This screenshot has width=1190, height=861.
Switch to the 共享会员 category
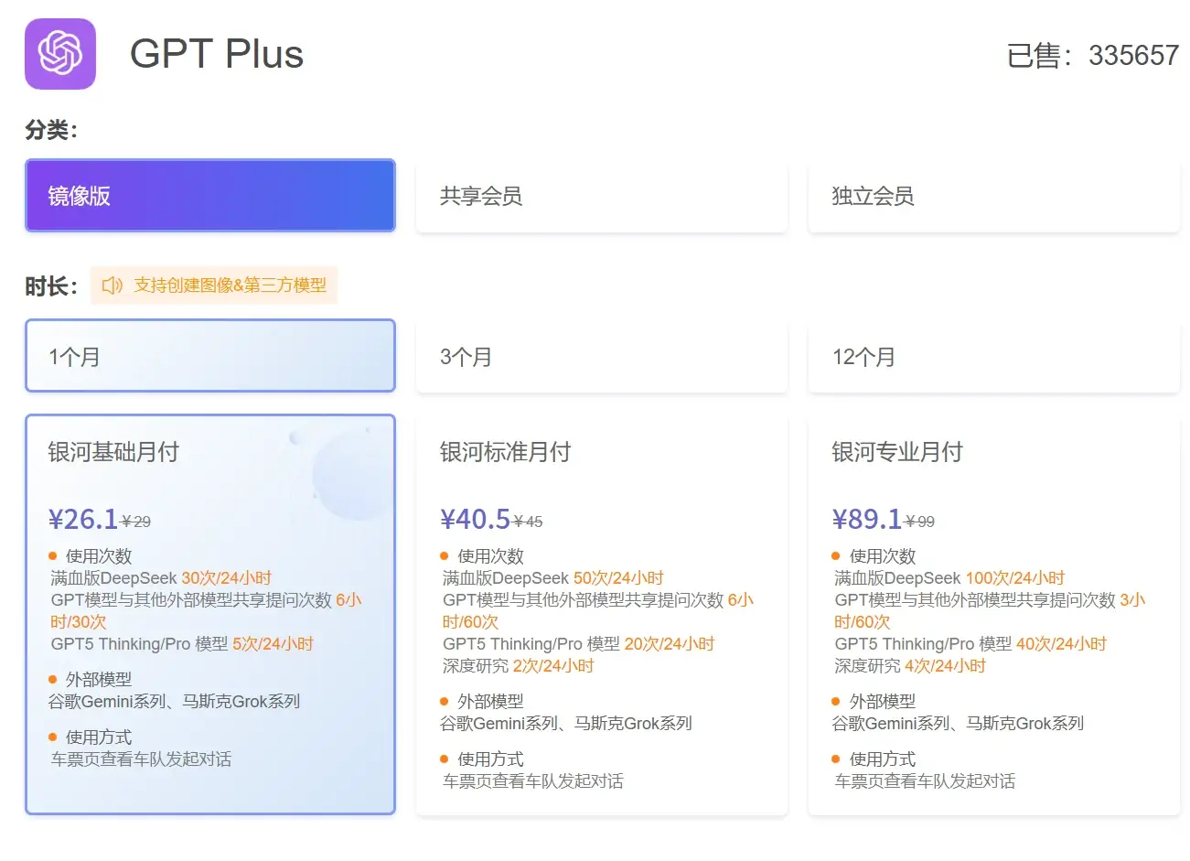pyautogui.click(x=601, y=196)
